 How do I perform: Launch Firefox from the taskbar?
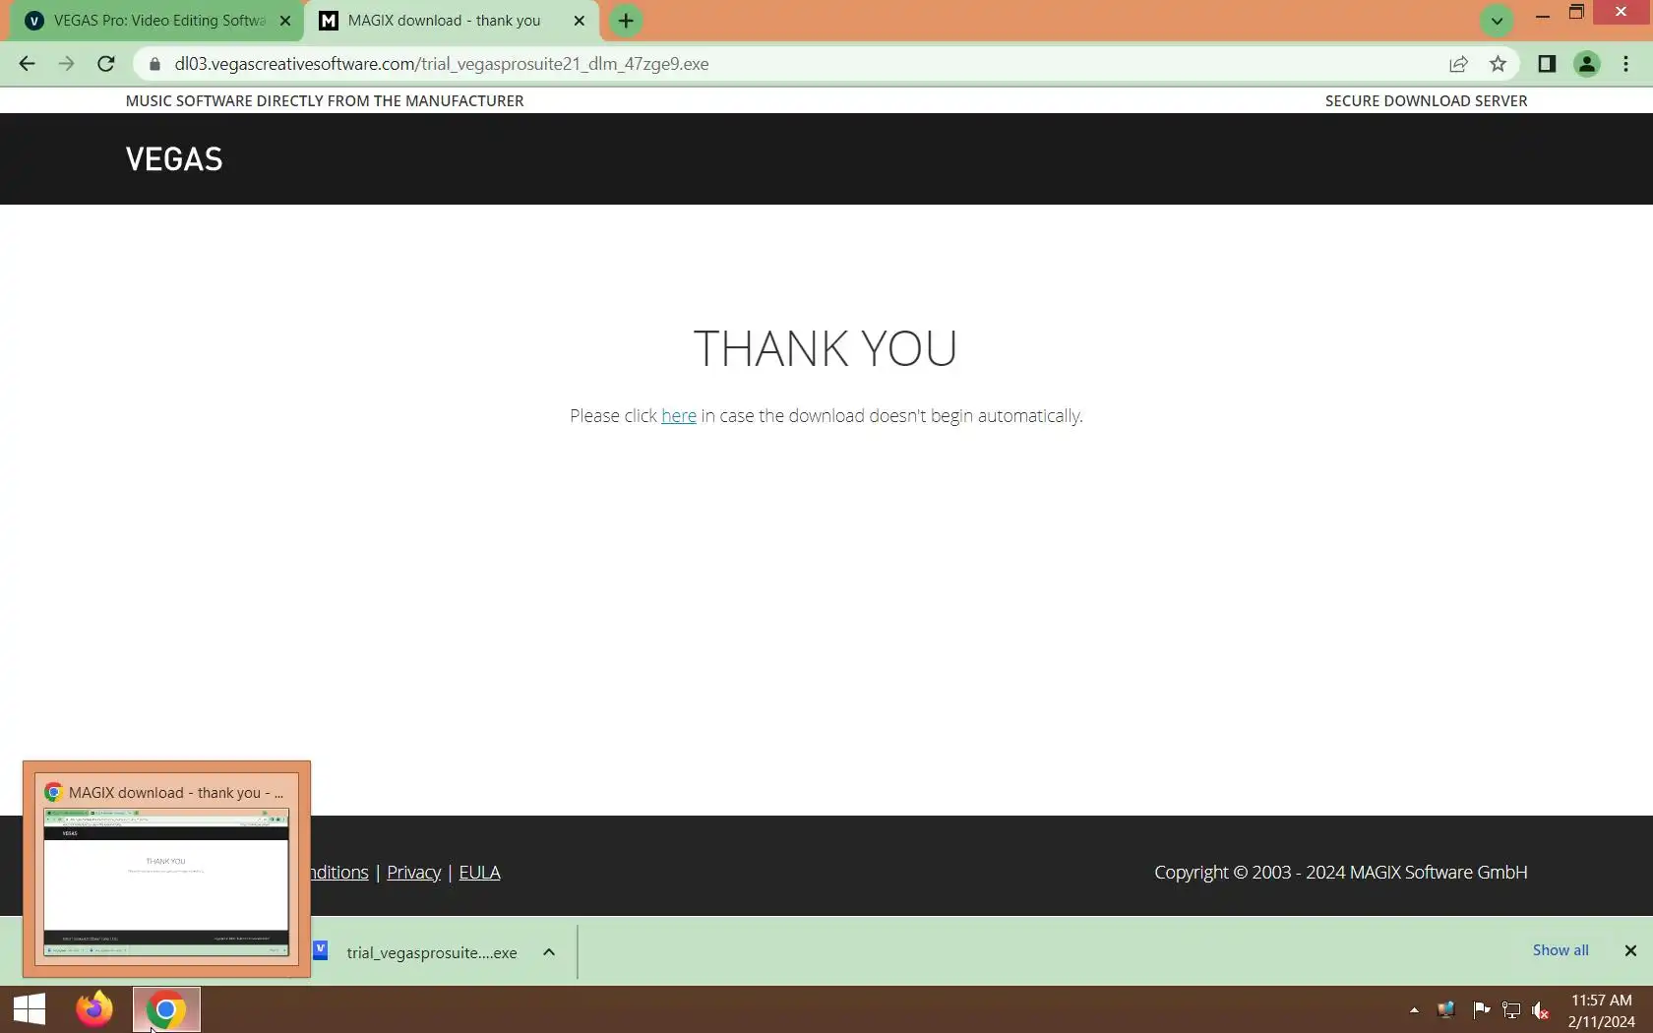[94, 1009]
